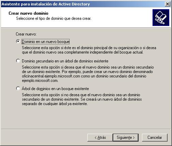The width and height of the screenshot is (172, 146).
Task: Choose the 'Dominio secundario' radio button circle
Action: [x=18, y=61]
